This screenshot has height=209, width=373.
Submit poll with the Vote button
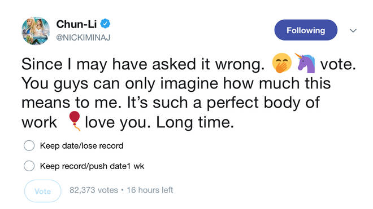pos(43,191)
